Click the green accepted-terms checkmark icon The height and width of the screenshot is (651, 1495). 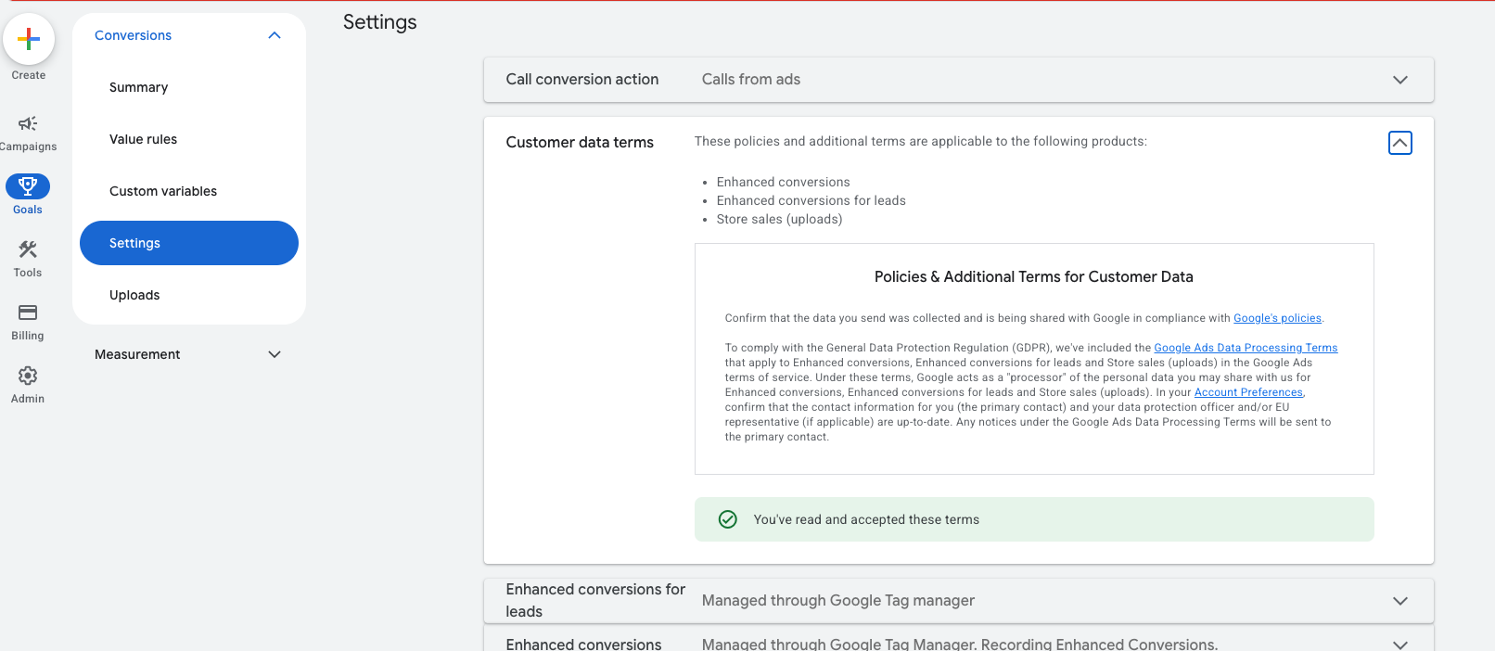(728, 519)
